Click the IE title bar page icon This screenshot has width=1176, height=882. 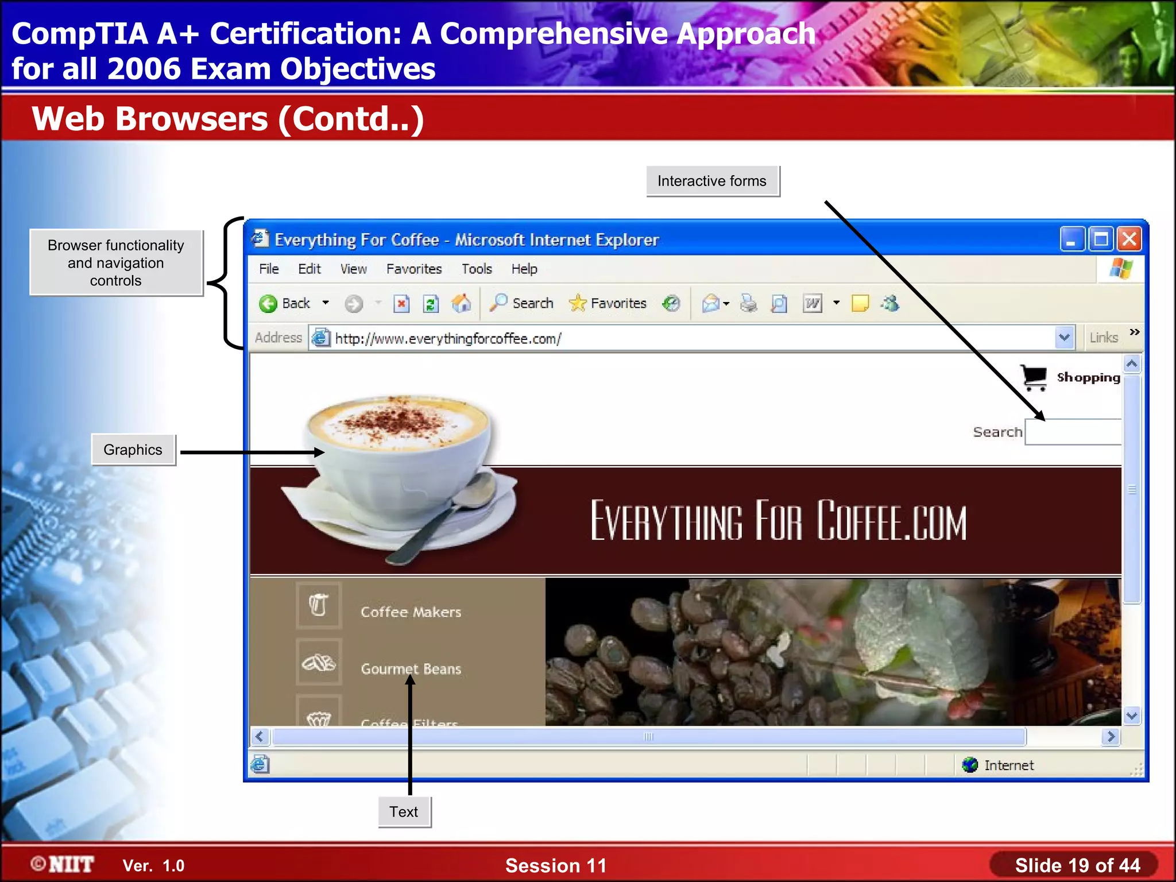[260, 238]
